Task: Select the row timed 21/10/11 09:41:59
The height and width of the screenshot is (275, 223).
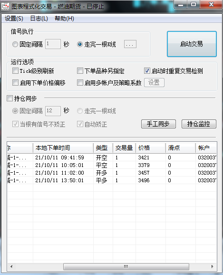Action: [x=112, y=157]
